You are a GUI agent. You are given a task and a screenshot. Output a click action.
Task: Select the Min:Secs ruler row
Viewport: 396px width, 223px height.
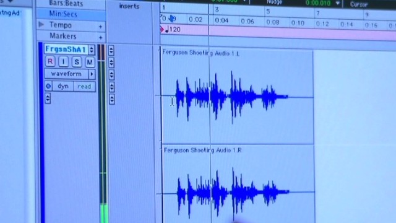point(71,14)
